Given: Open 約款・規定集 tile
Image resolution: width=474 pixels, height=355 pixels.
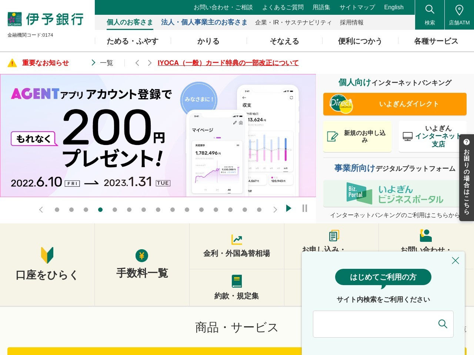Looking at the screenshot, I should (x=237, y=288).
